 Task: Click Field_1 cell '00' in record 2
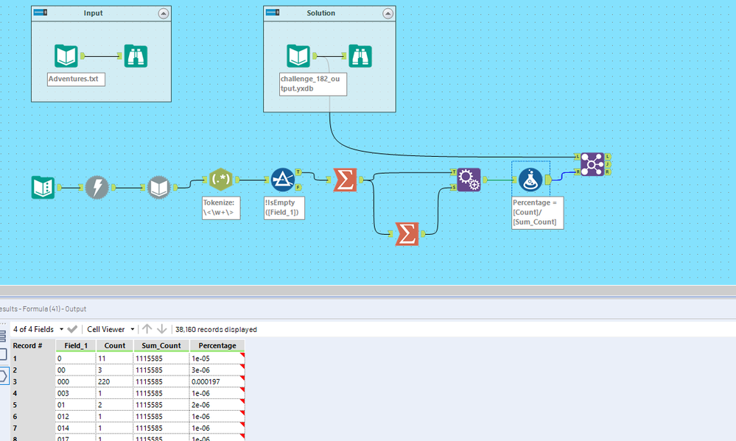coord(76,370)
